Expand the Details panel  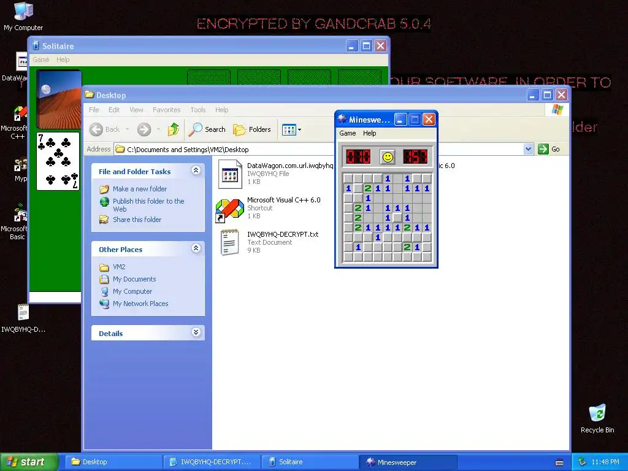196,332
